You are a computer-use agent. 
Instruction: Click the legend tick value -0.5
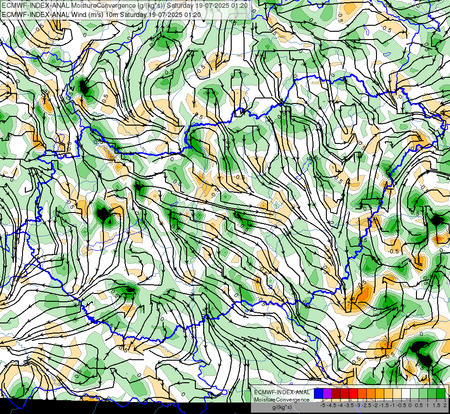coord(401,405)
